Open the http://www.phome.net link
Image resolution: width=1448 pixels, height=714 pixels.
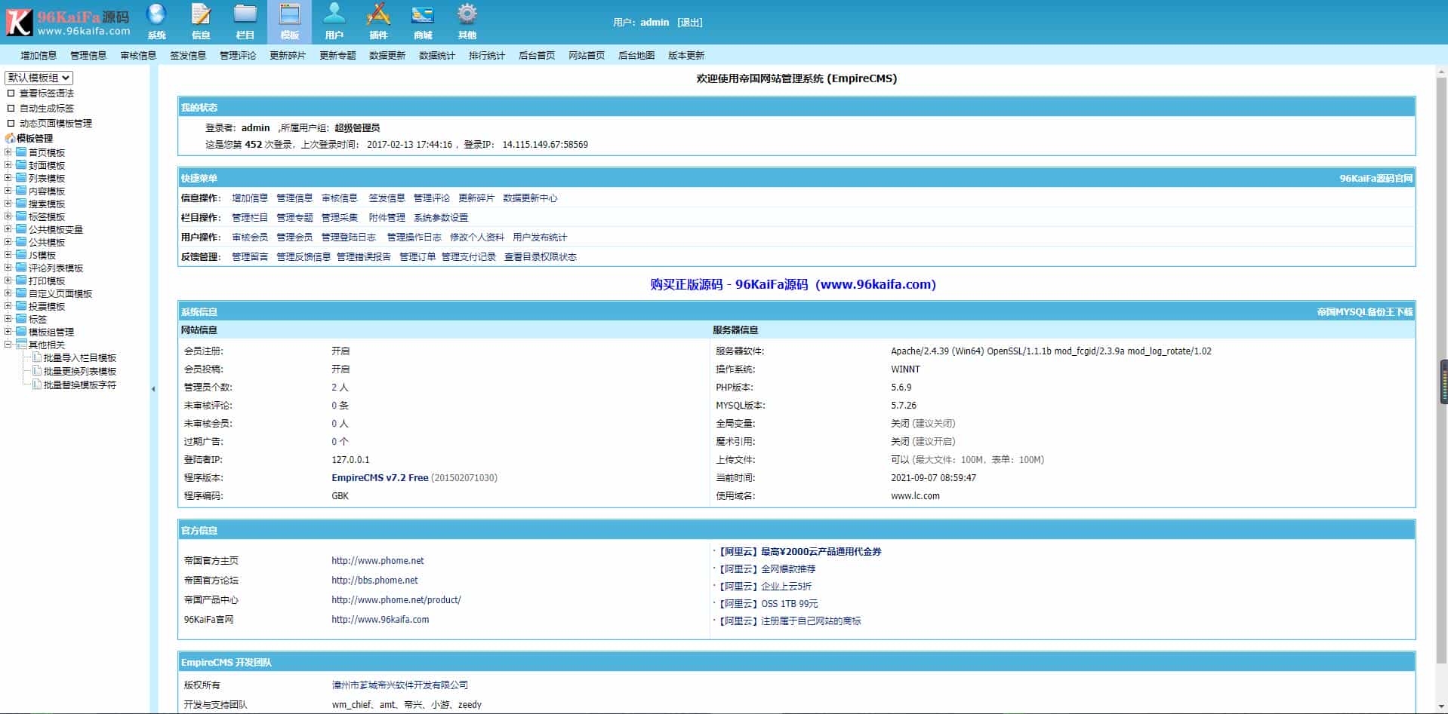(377, 561)
